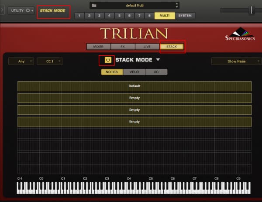Switch to the MULTI page
This screenshot has height=202, width=262.
pos(165,16)
